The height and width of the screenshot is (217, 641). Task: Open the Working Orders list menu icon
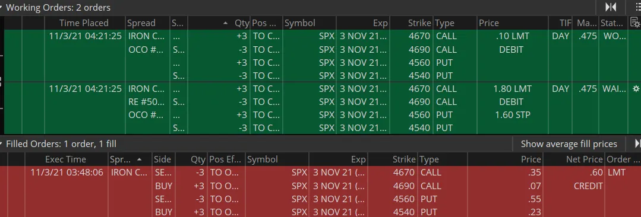click(639, 7)
